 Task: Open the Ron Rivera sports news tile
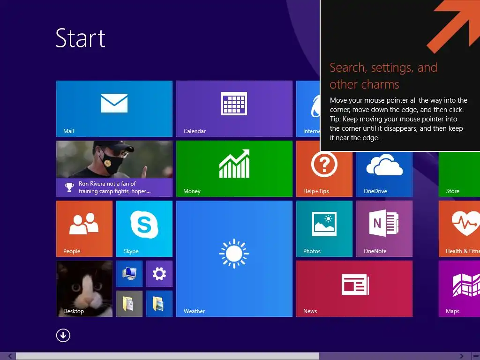click(114, 169)
